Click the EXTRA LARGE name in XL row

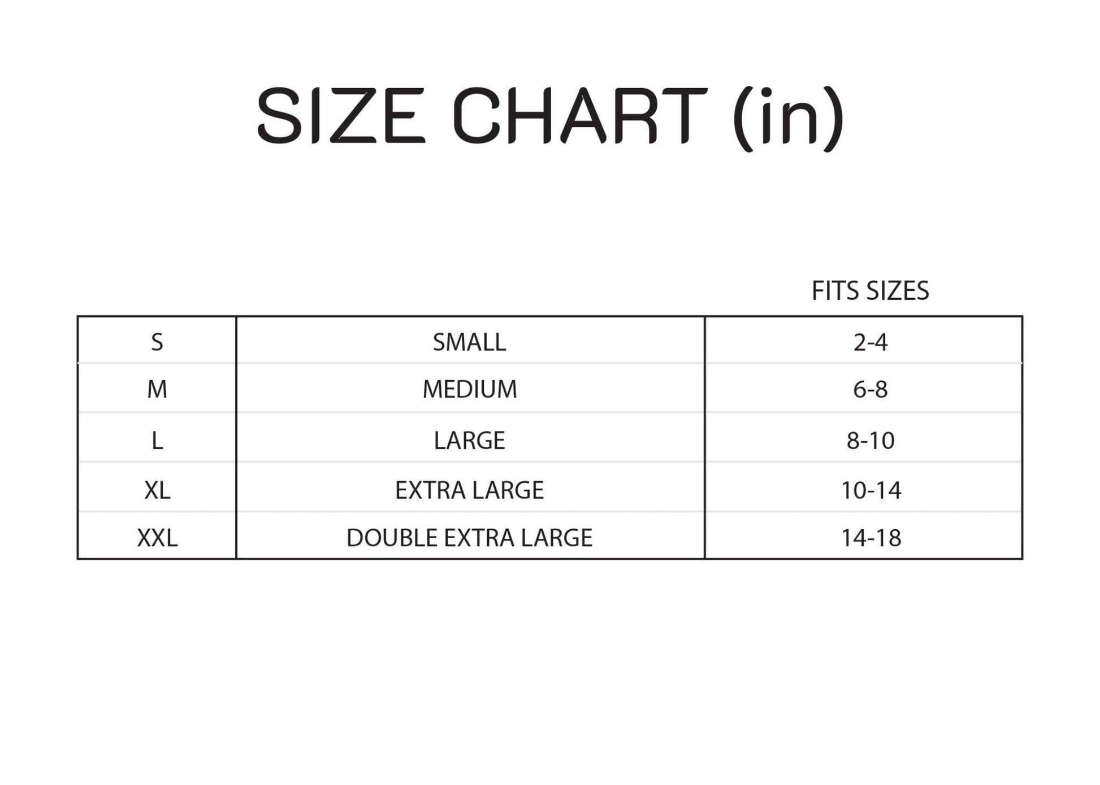point(469,490)
